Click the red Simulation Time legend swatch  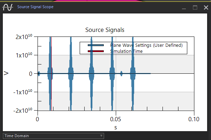(96, 51)
